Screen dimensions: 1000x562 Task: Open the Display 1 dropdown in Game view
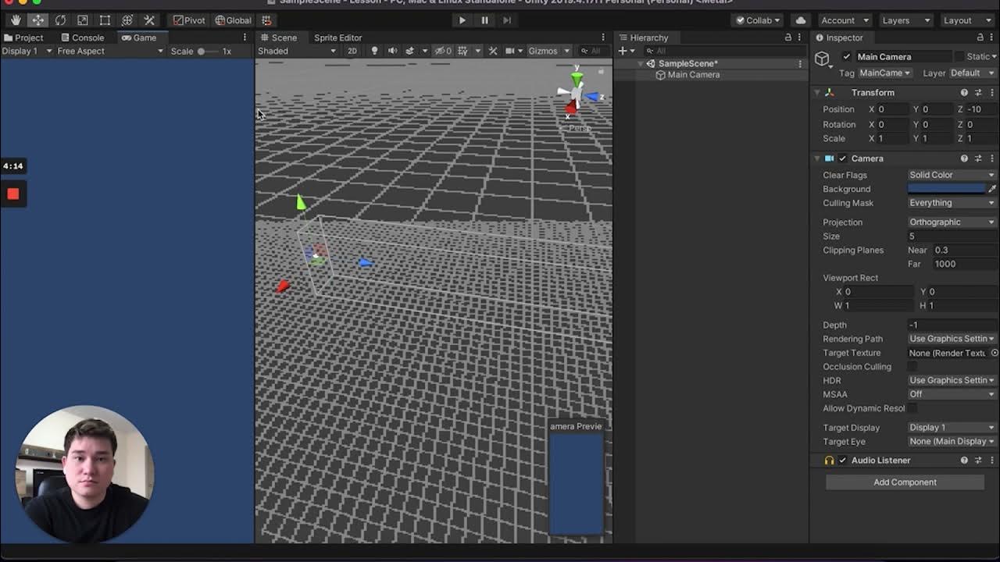click(27, 51)
